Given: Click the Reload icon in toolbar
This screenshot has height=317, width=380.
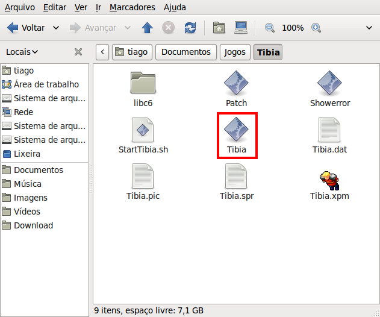Looking at the screenshot, I should 190,28.
